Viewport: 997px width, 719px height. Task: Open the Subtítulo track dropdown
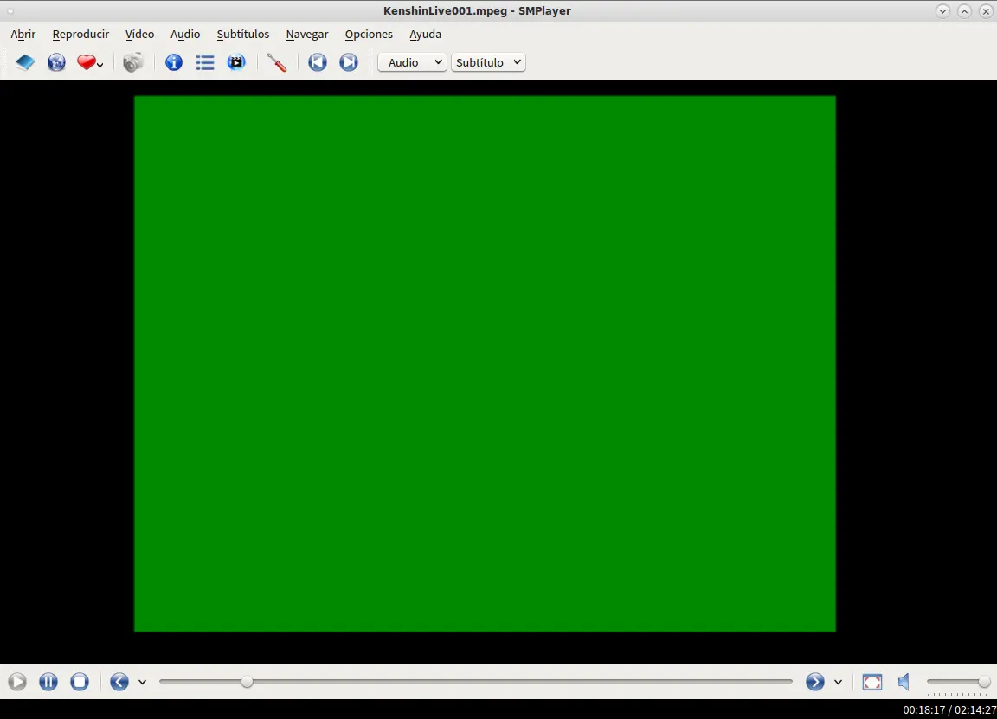click(488, 62)
